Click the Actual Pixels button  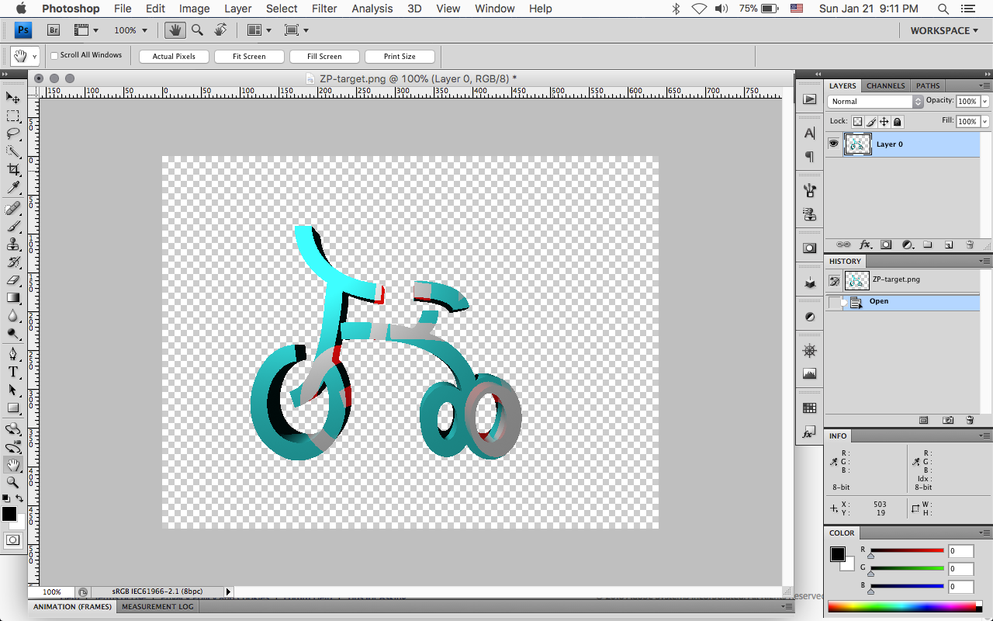point(174,57)
